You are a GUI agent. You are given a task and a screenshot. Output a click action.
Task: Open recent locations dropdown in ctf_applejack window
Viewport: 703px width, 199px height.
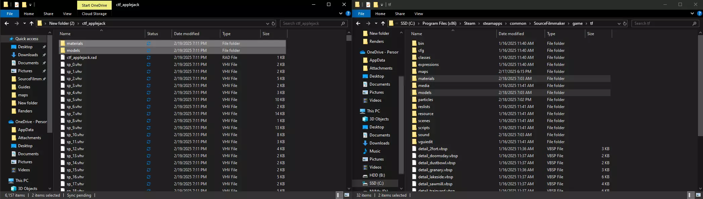[24, 23]
